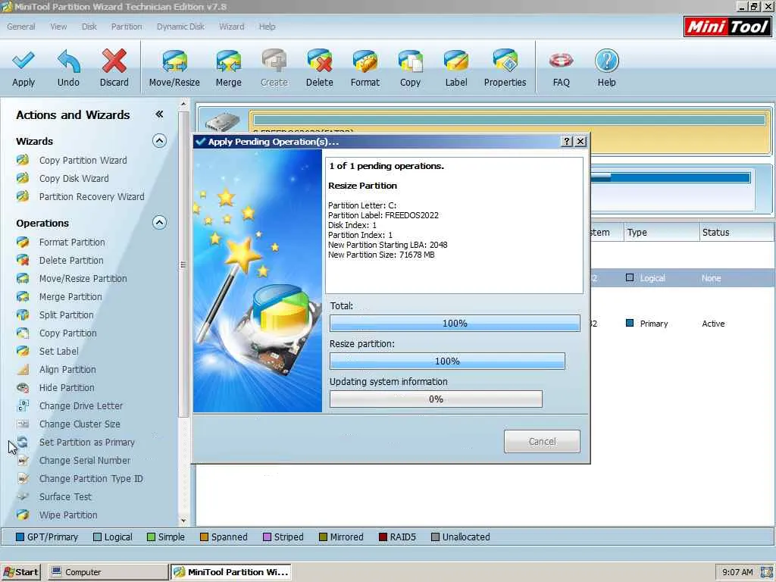This screenshot has width=776, height=582.
Task: Choose Wipe Partition operation
Action: (x=68, y=515)
